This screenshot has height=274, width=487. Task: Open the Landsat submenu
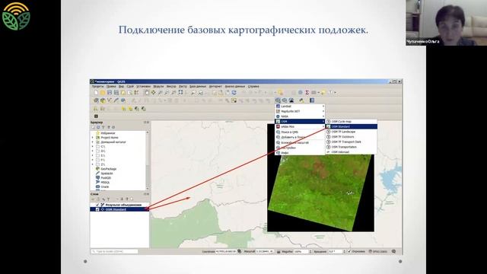point(300,107)
